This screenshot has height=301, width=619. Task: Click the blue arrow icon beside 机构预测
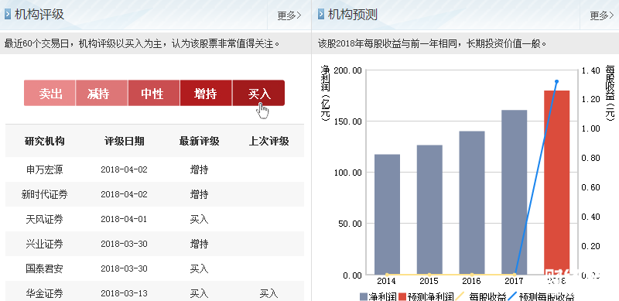(x=321, y=15)
